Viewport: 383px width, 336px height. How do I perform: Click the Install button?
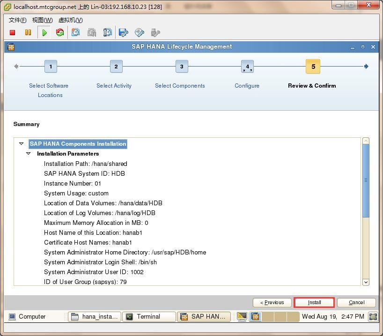click(314, 303)
